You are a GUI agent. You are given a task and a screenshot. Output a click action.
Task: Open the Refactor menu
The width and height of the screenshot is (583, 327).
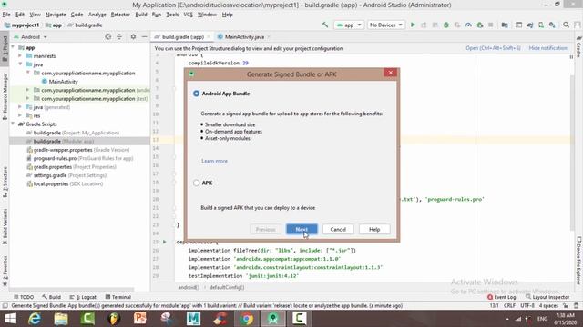click(120, 15)
